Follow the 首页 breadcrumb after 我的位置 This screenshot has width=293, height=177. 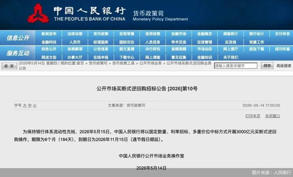[x=80, y=63]
